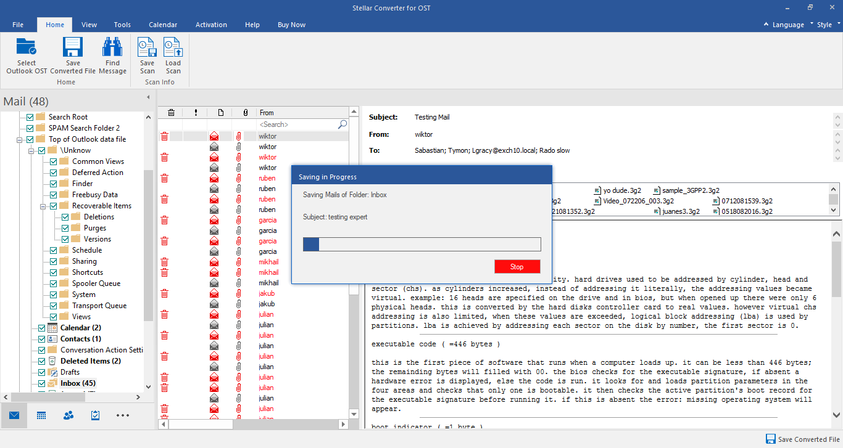This screenshot has height=448, width=843.
Task: Click trash icon on first wiktor row
Action: pyautogui.click(x=165, y=136)
